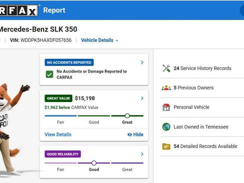Click the No Accidents Reported badge
This screenshot has width=244, height=183.
69,62
